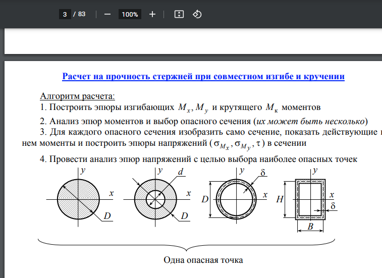Click step 4 text about опасных точек
This screenshot has height=278, width=382.
[198, 159]
